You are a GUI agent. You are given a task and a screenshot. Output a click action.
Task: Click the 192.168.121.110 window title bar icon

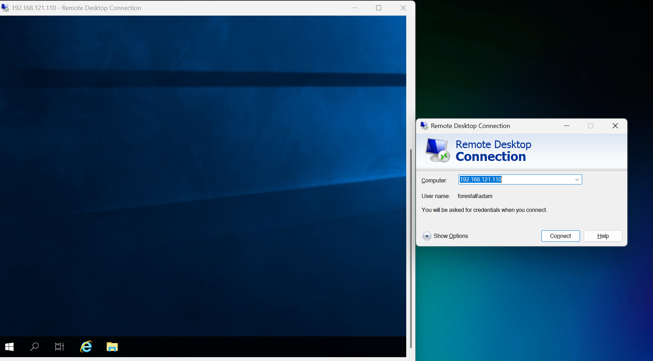pos(5,8)
